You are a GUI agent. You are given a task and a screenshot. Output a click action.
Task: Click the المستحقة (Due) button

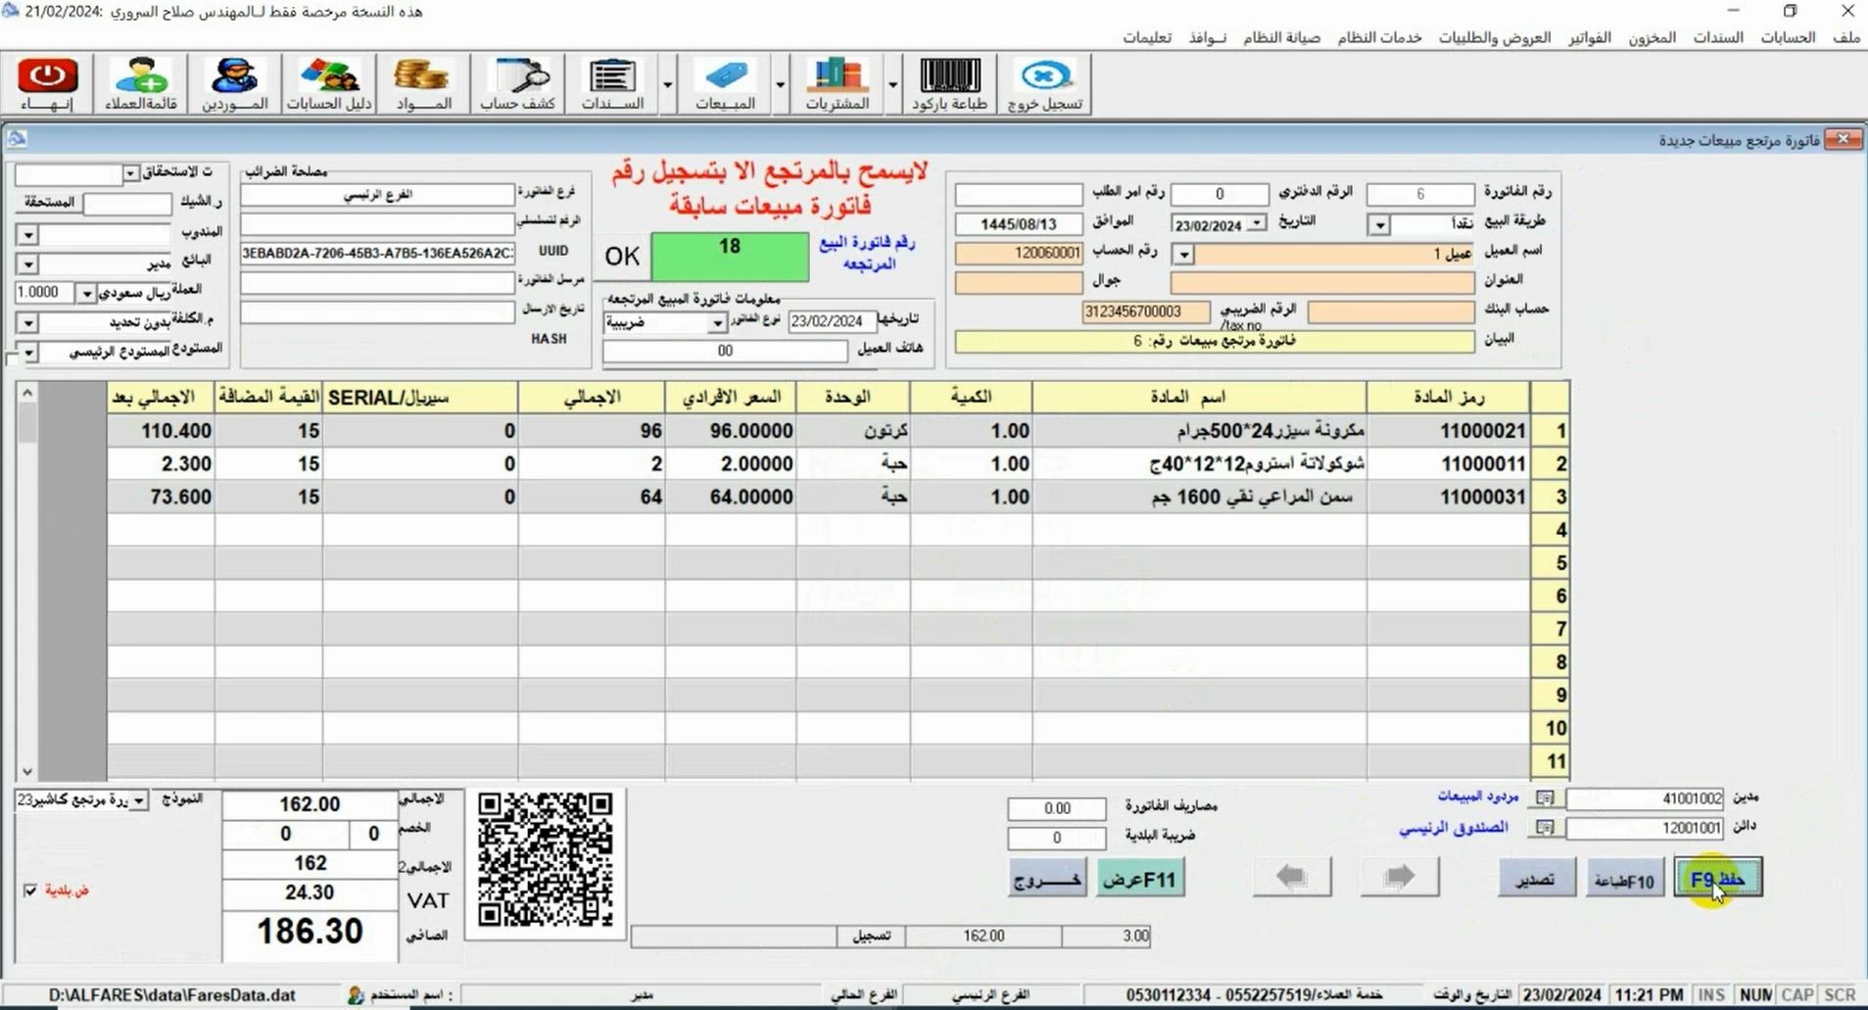(x=48, y=203)
